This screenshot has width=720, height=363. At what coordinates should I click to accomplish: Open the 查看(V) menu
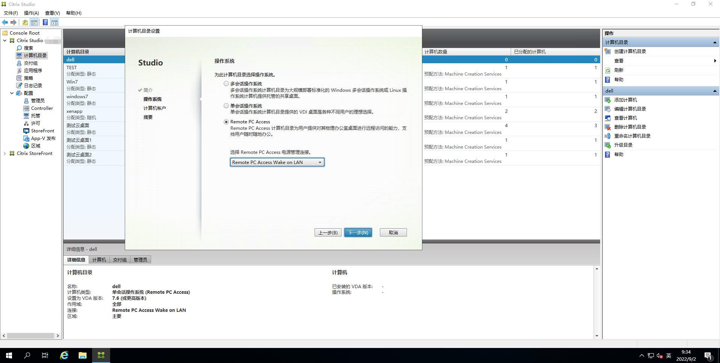52,13
